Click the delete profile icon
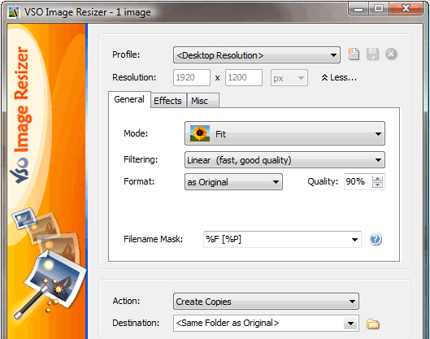430x339 pixels. coord(391,54)
